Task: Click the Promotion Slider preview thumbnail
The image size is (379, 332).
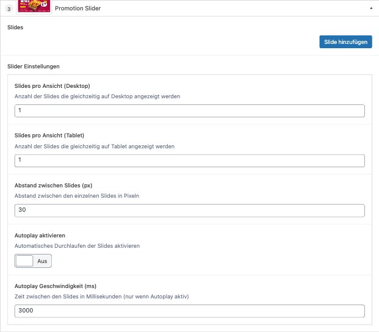Action: tap(34, 9)
